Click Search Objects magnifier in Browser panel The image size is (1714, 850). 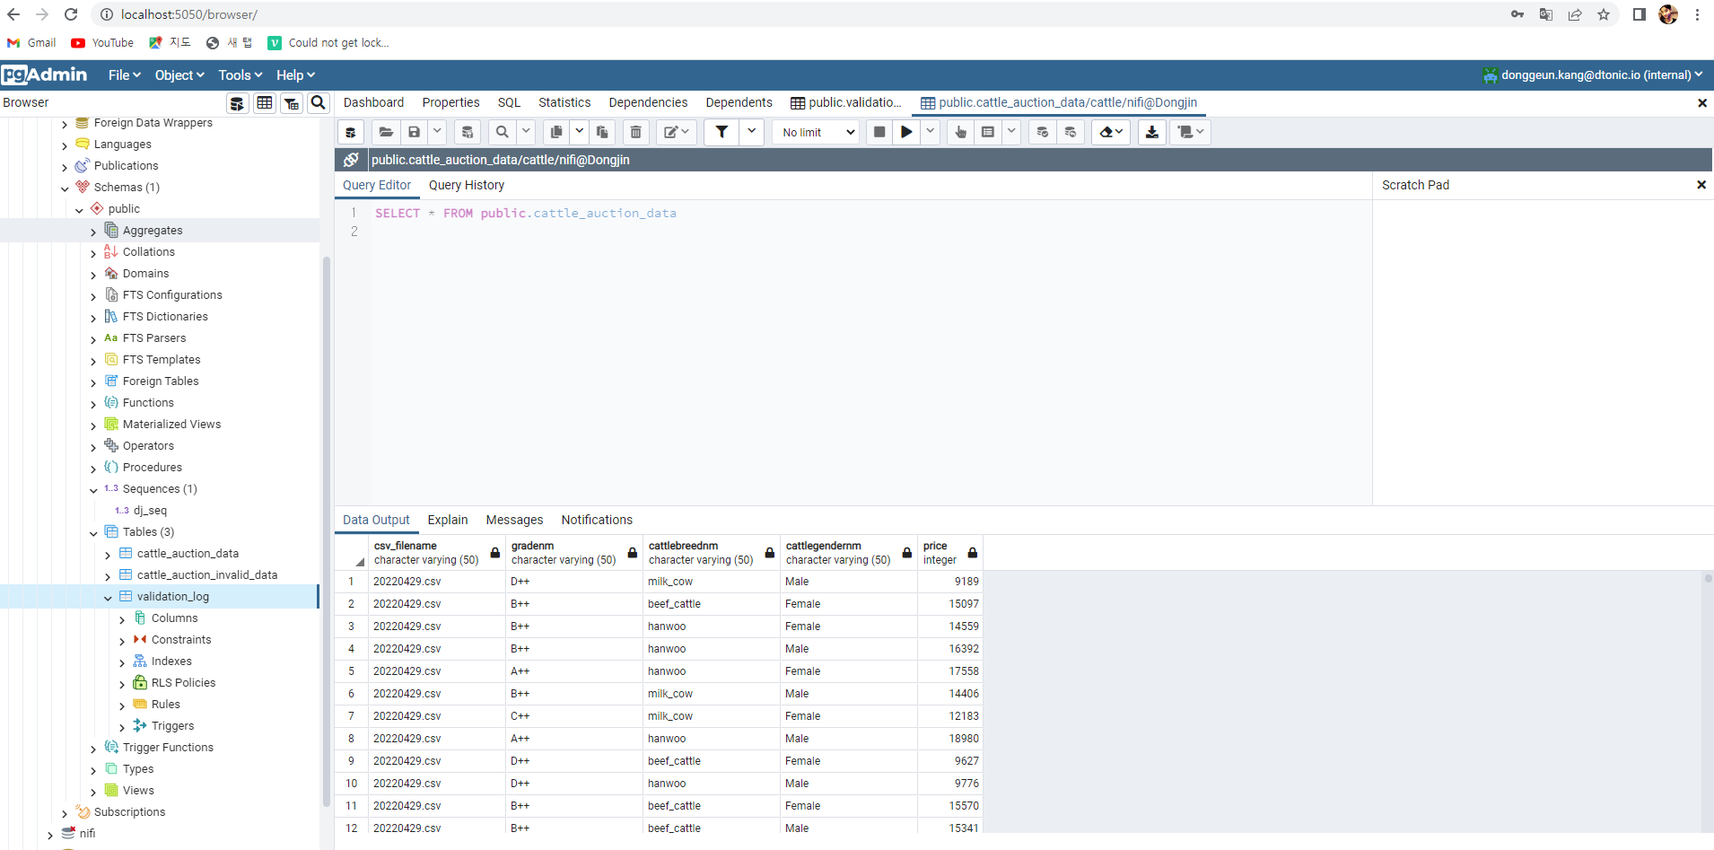(318, 103)
